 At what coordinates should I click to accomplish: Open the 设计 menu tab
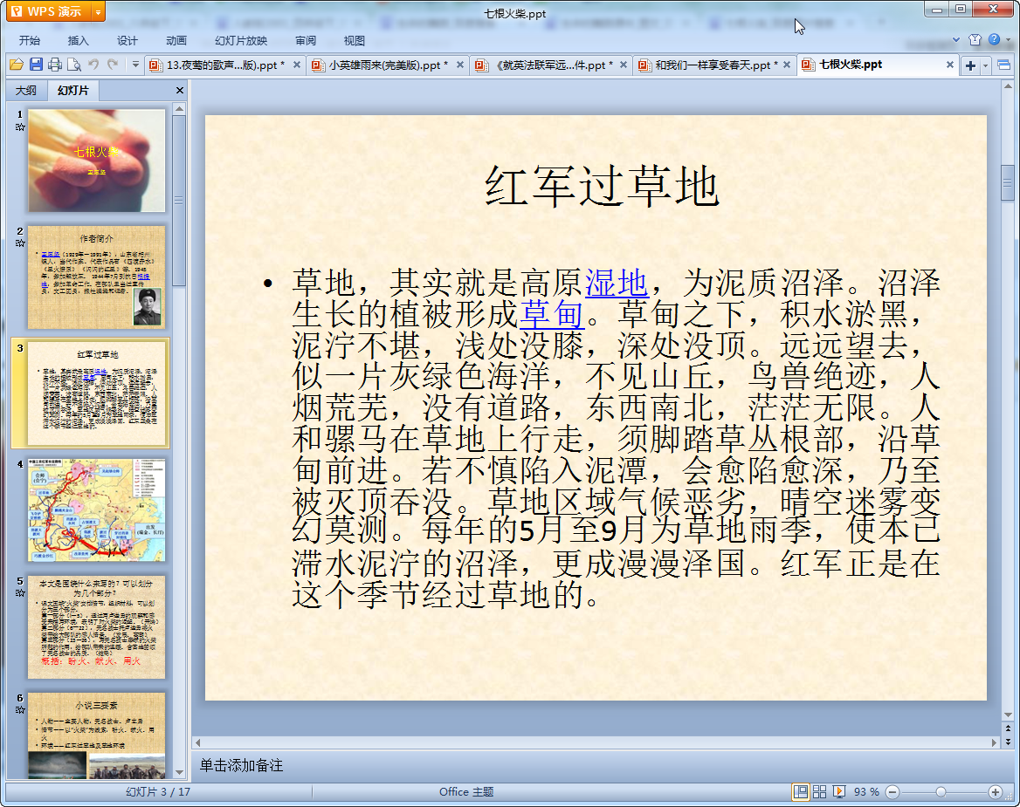pos(127,40)
